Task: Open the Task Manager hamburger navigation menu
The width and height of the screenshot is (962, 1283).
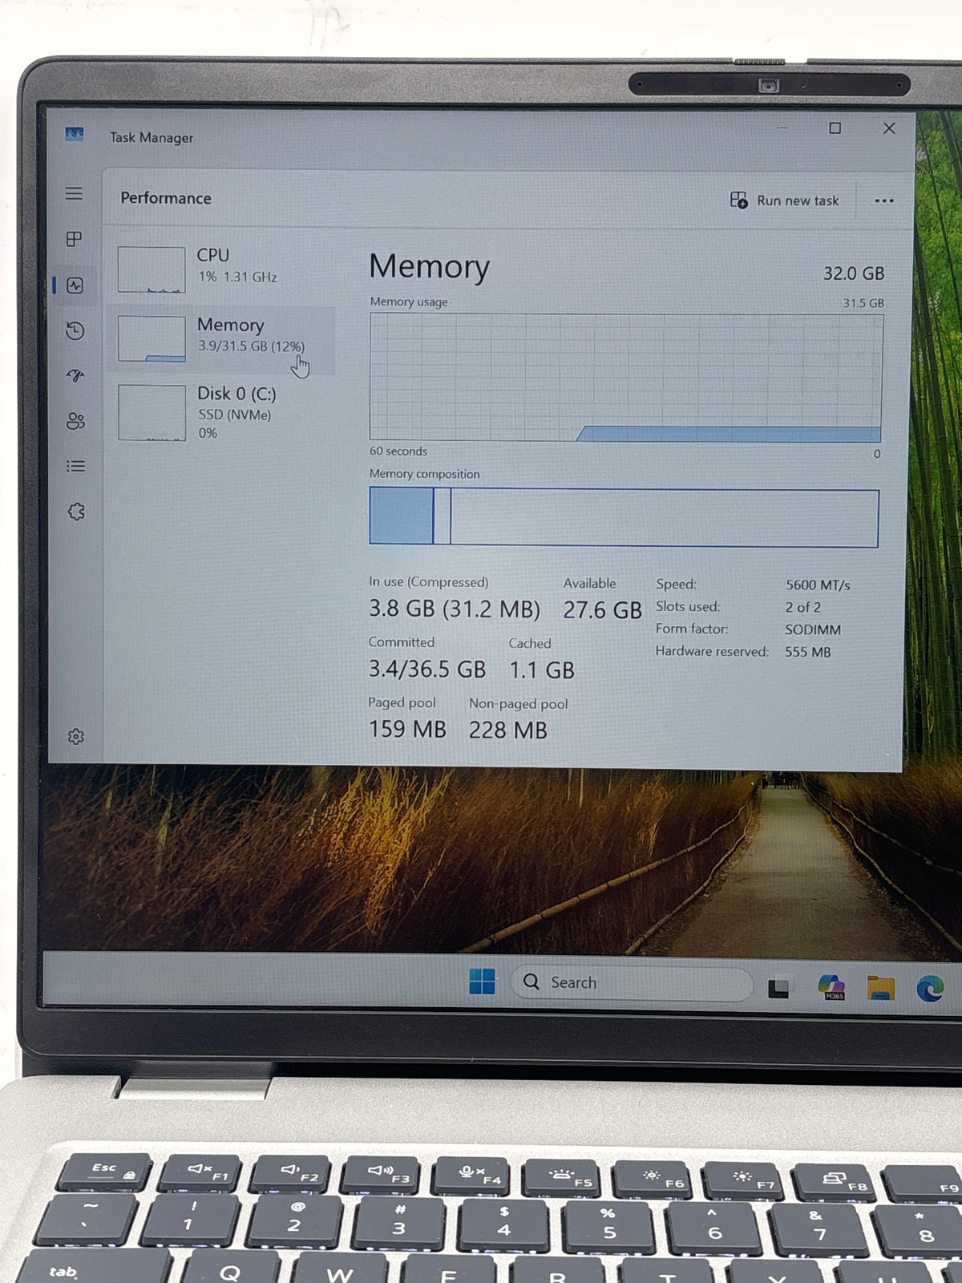Action: tap(74, 193)
